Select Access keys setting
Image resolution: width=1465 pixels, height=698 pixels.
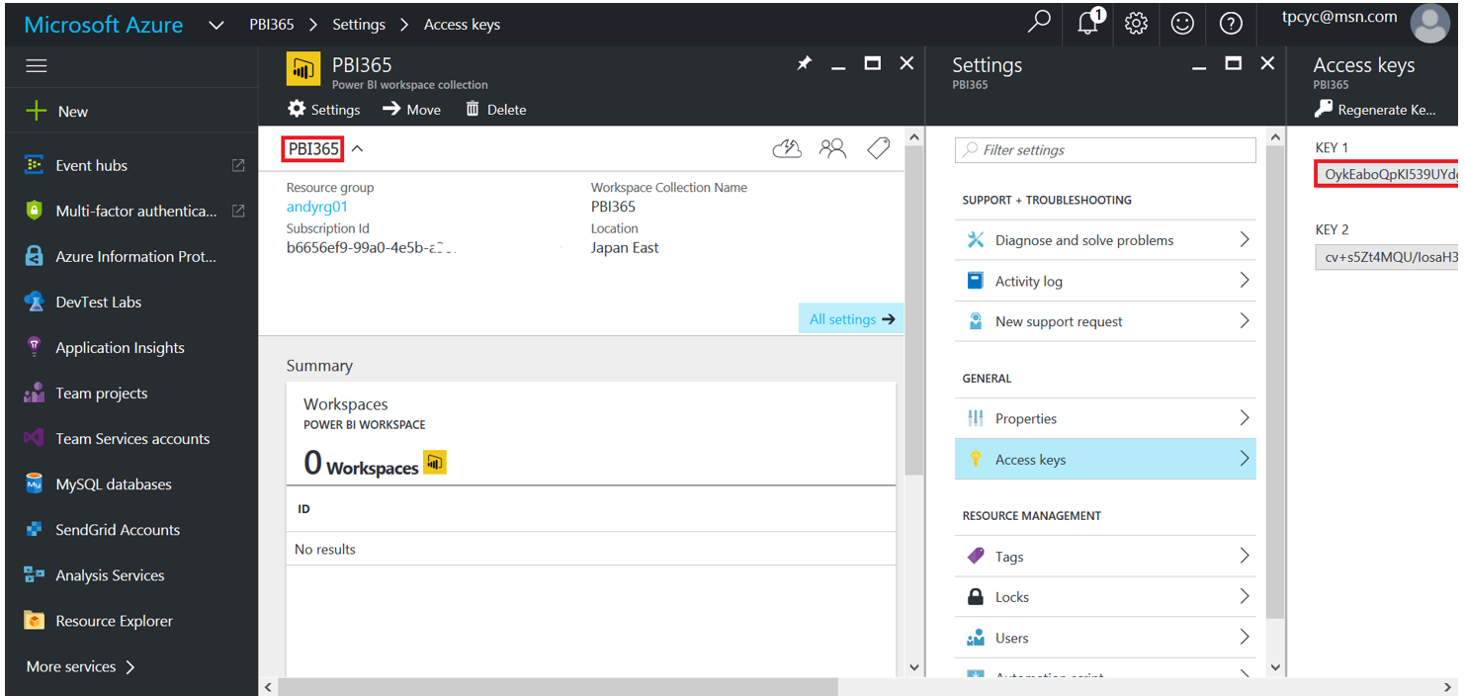[x=1105, y=459]
